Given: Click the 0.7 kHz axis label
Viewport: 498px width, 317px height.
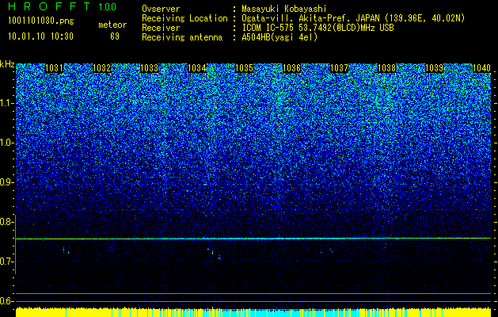Looking at the screenshot, I should point(6,262).
